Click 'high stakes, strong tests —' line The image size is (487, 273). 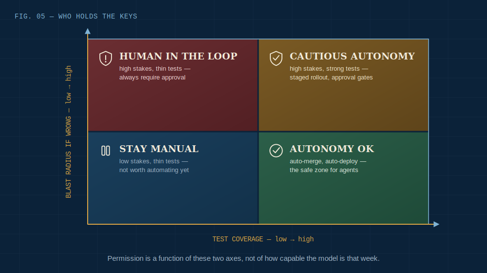pos(329,69)
